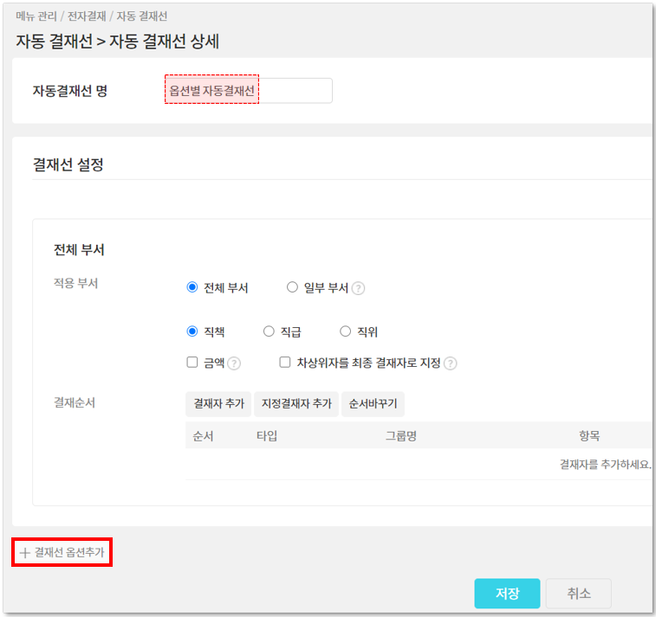Pick the 직위 radio option
Screen dimensions: 656x617
[x=345, y=331]
